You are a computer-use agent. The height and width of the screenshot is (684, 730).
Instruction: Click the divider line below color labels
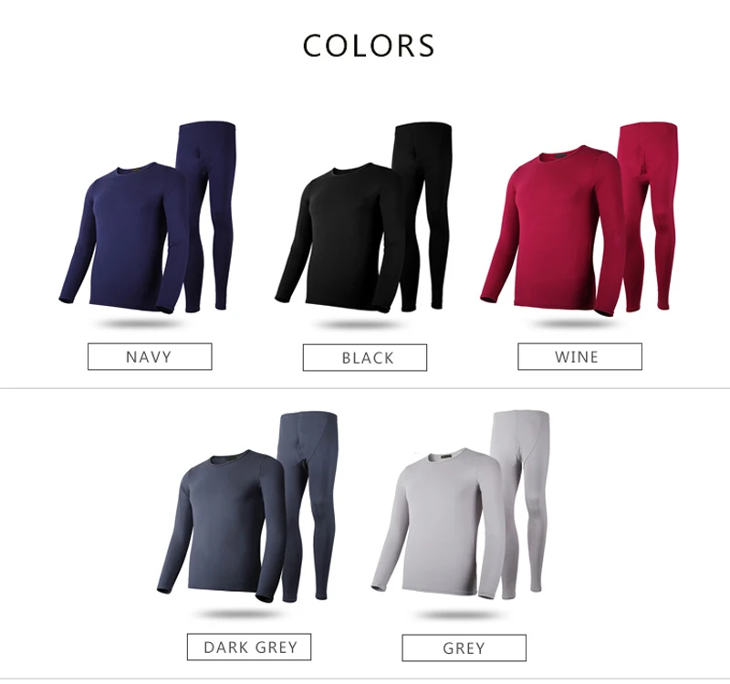(x=365, y=388)
